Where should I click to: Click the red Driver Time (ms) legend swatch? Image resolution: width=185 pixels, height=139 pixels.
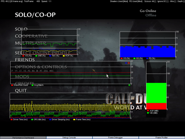[12, 120]
